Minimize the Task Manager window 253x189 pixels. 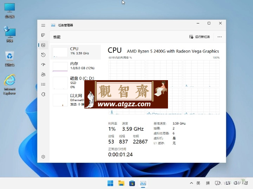click(198, 23)
